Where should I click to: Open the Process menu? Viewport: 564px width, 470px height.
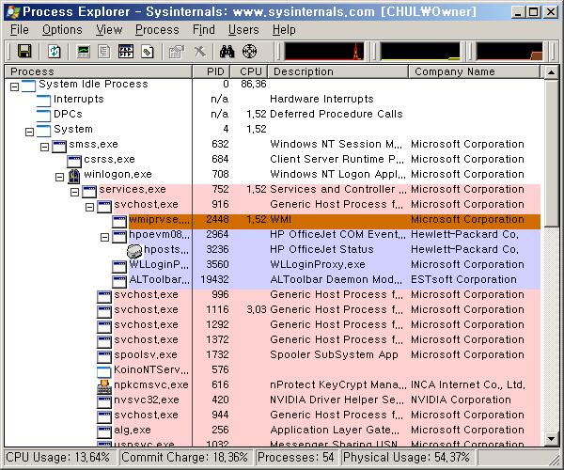[157, 30]
